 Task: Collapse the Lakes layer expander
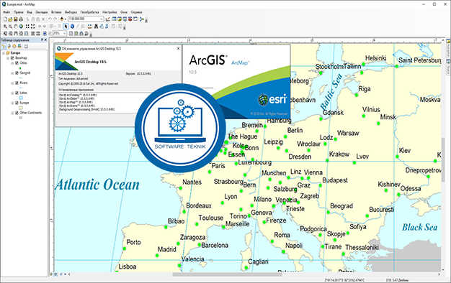click(12, 93)
